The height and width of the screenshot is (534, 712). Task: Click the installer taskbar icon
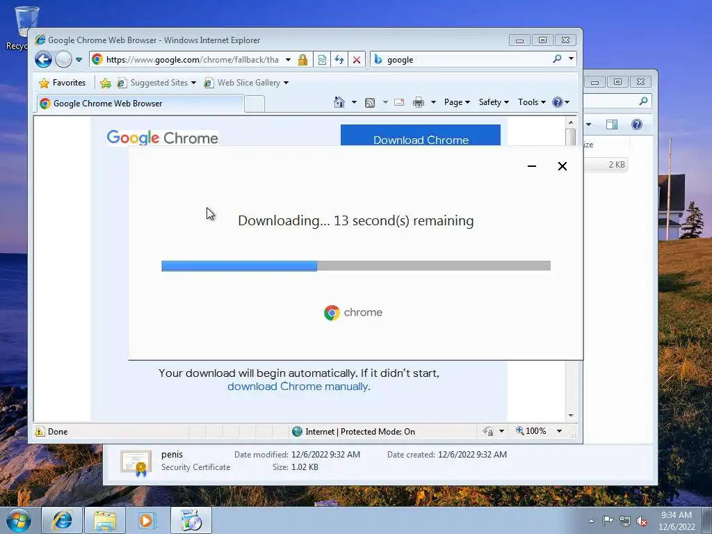tap(191, 520)
